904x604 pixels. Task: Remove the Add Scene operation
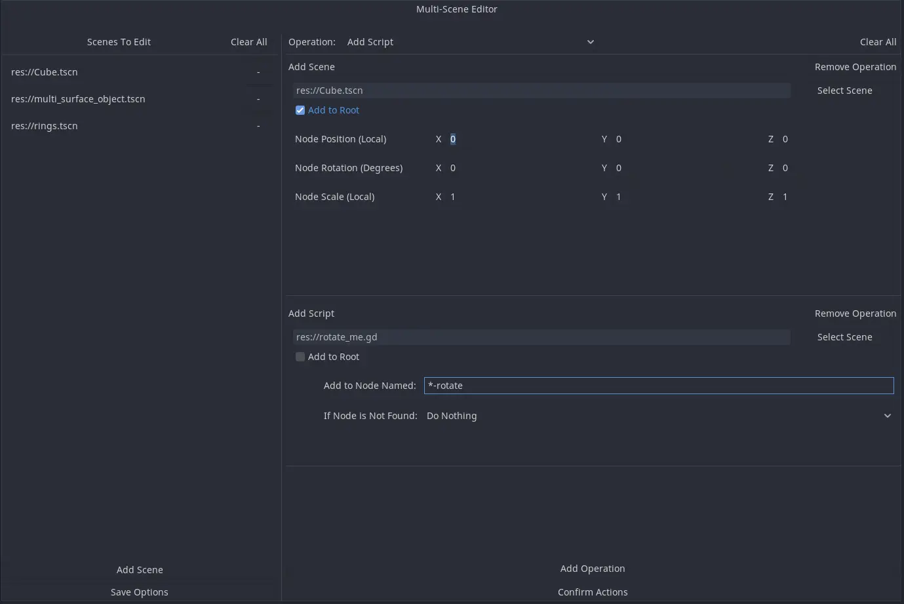point(855,67)
